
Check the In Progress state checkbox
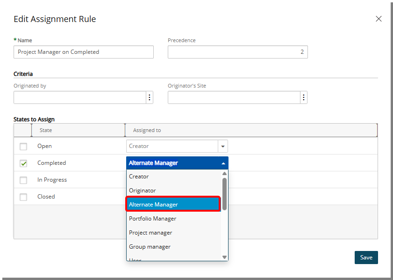coord(23,180)
